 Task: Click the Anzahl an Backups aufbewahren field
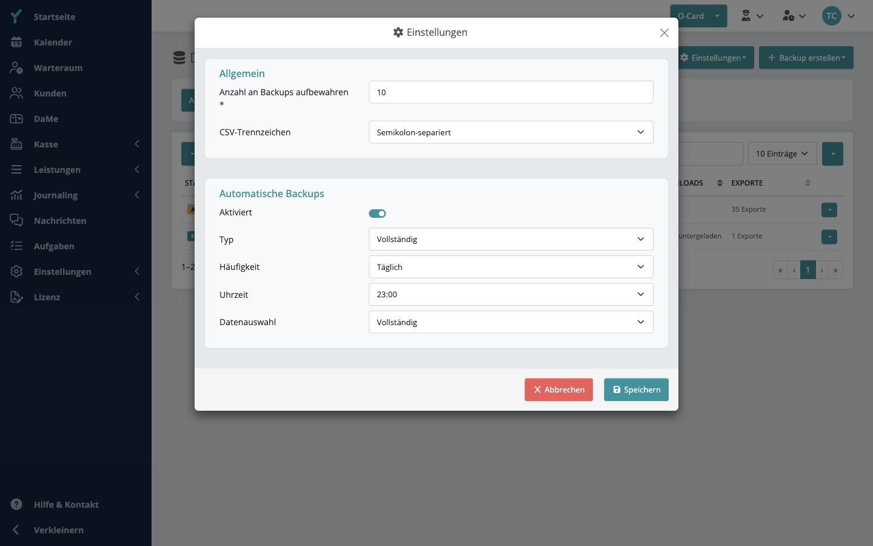point(511,92)
